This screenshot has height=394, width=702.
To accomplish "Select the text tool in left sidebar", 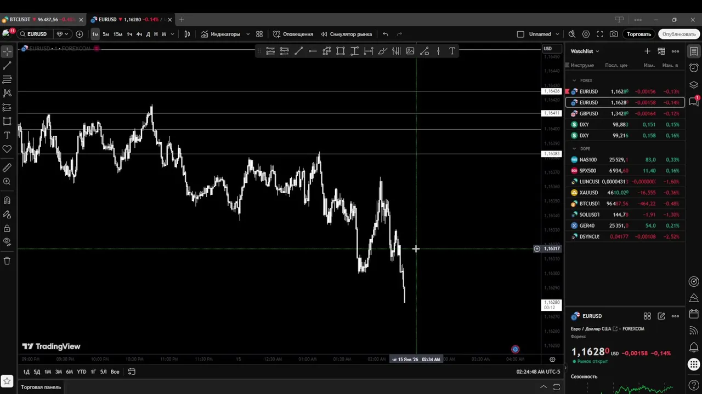I will (x=7, y=135).
